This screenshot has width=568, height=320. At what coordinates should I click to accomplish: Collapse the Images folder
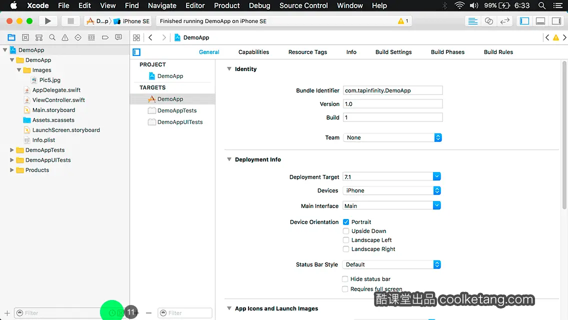pos(19,70)
